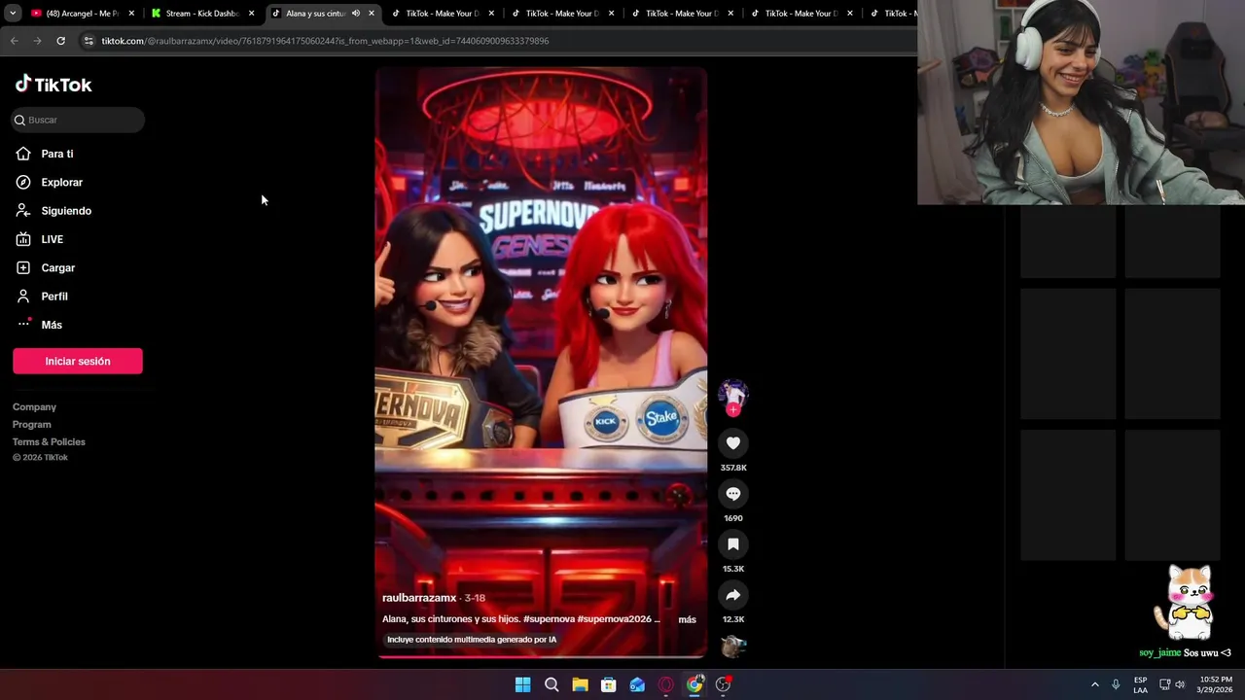Expand the Terms & Policies footer section
1245x700 pixels.
pyautogui.click(x=49, y=442)
